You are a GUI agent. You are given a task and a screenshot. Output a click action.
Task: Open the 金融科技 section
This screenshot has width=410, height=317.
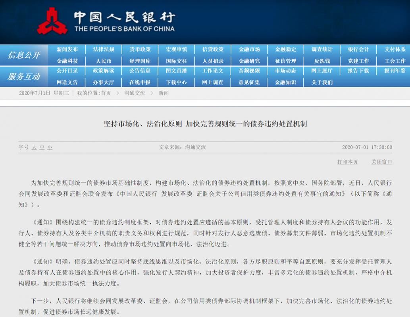pyautogui.click(x=67, y=61)
